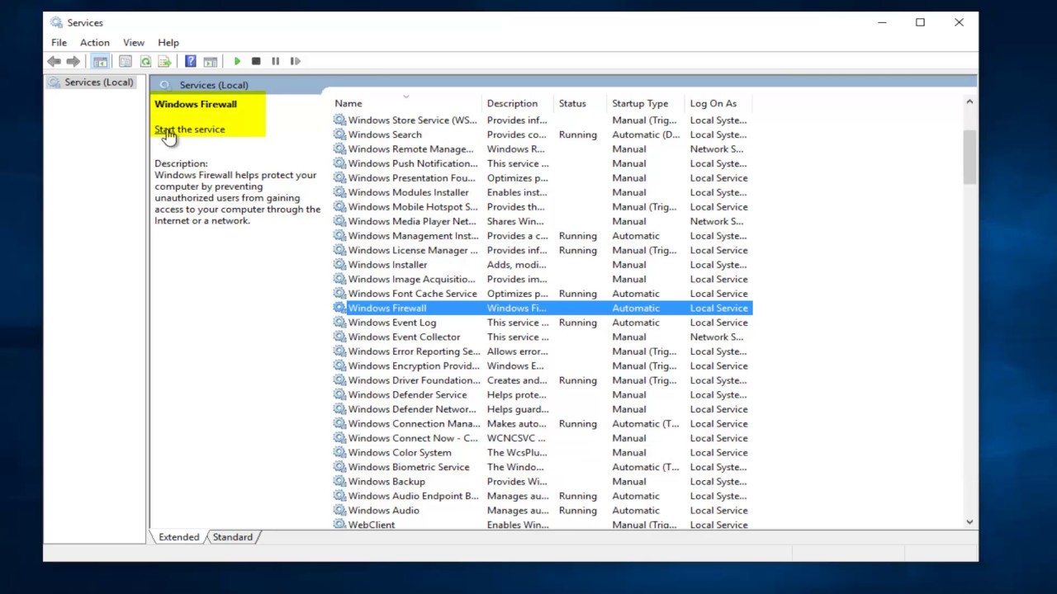Select the Windows Driver Foundation... service

(x=542, y=380)
